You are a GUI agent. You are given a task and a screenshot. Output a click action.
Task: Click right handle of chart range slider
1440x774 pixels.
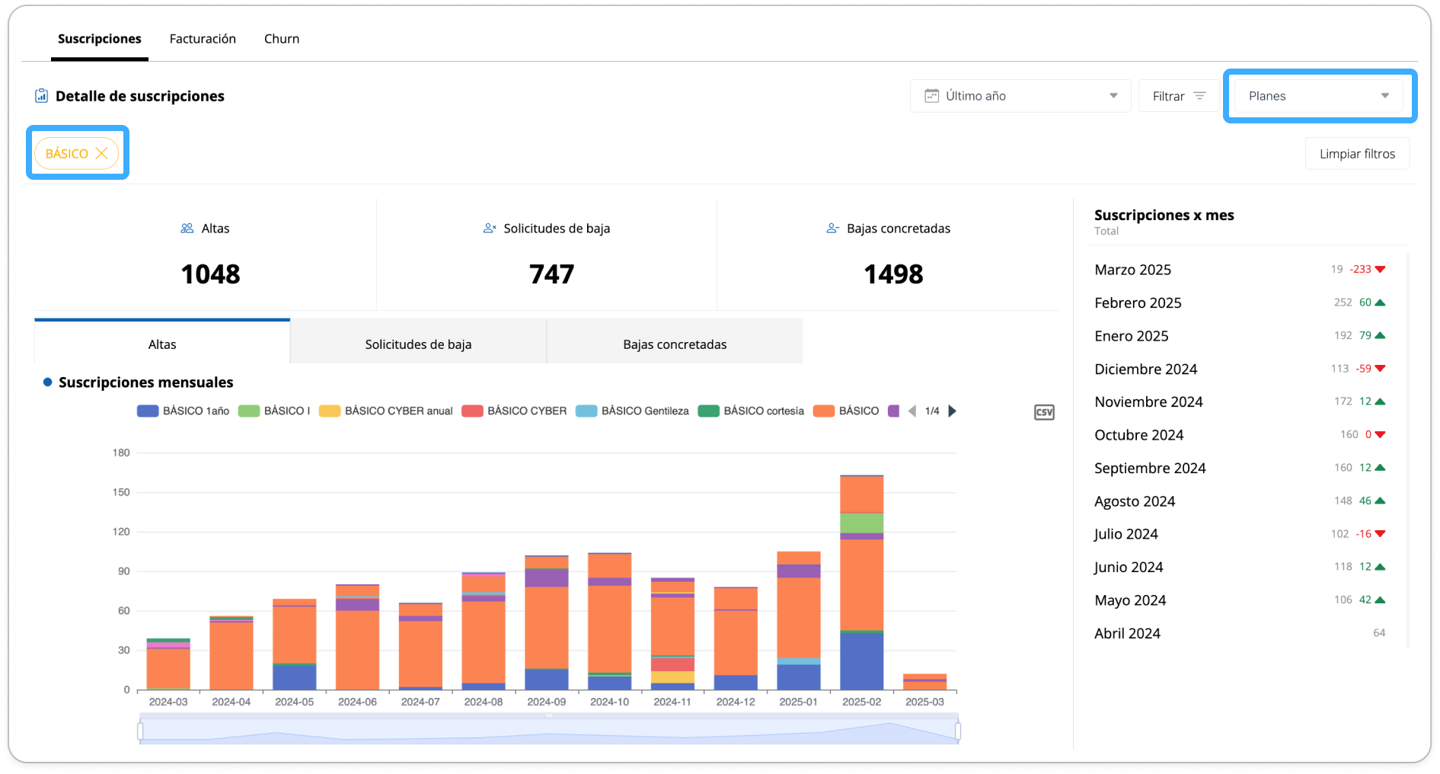click(957, 731)
